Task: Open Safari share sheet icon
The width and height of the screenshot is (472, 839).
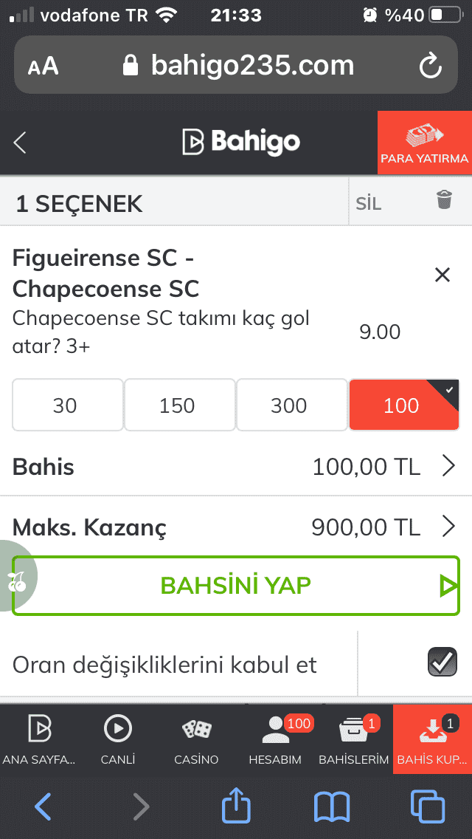Action: pos(236,807)
